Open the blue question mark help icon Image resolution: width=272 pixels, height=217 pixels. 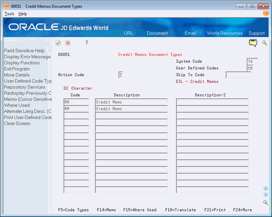(86, 43)
